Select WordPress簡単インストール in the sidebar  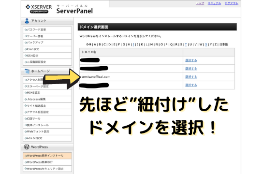47,156
